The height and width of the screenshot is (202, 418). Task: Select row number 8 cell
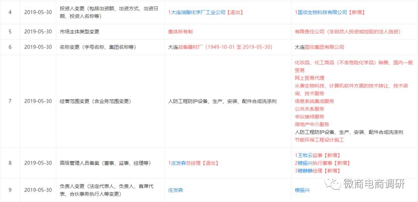coord(10,163)
